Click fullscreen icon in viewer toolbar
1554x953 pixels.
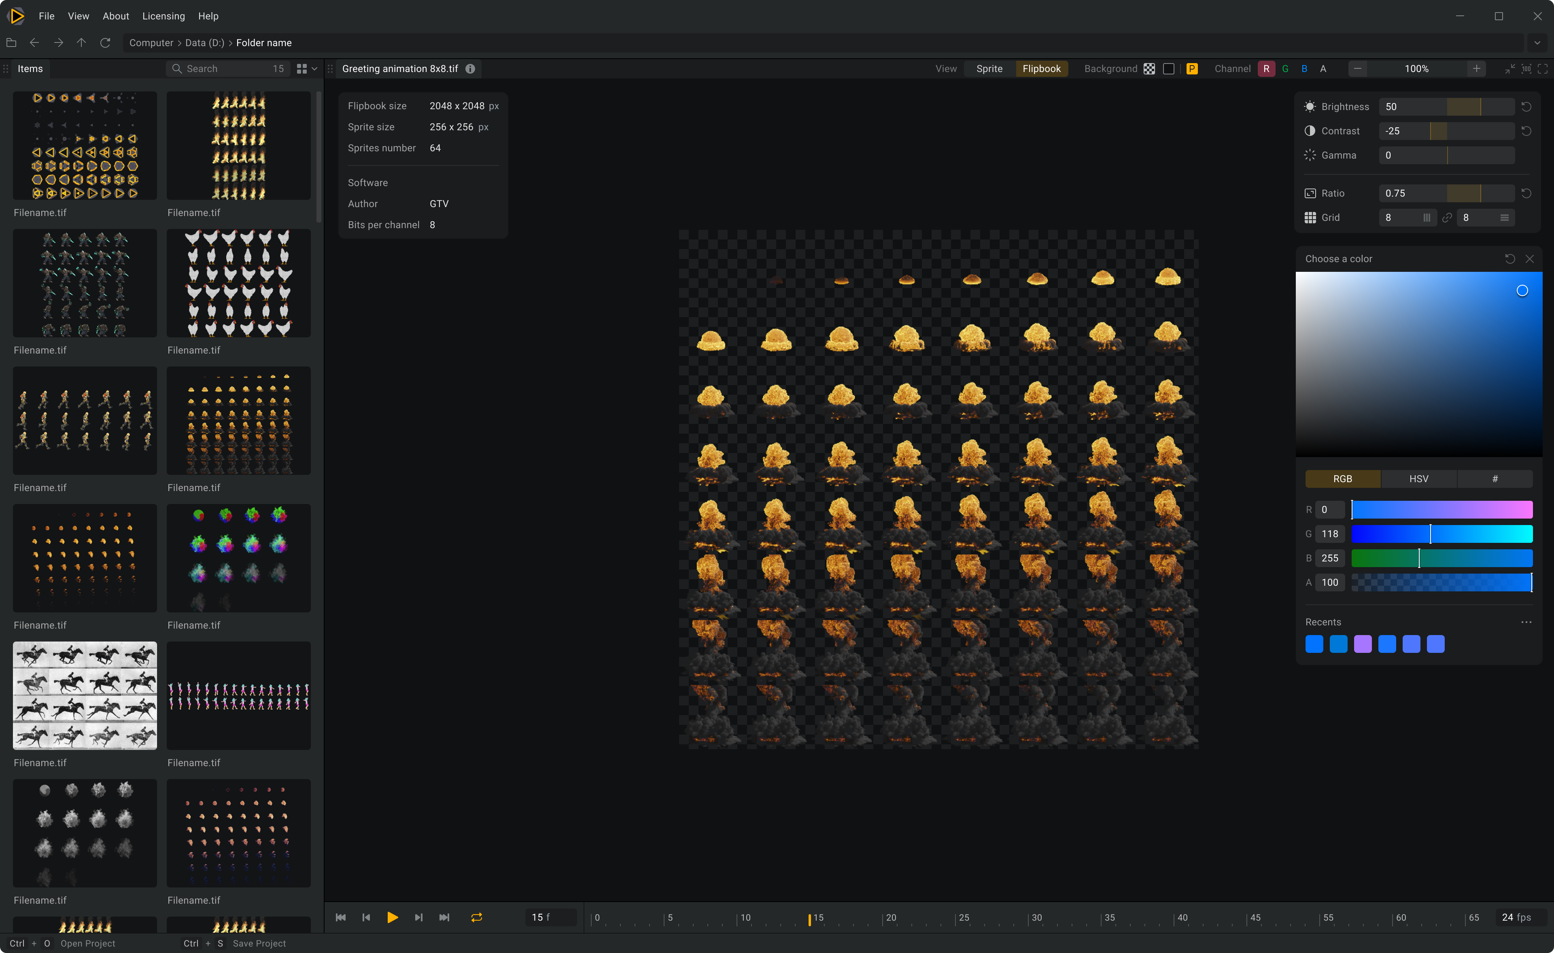click(x=1543, y=69)
